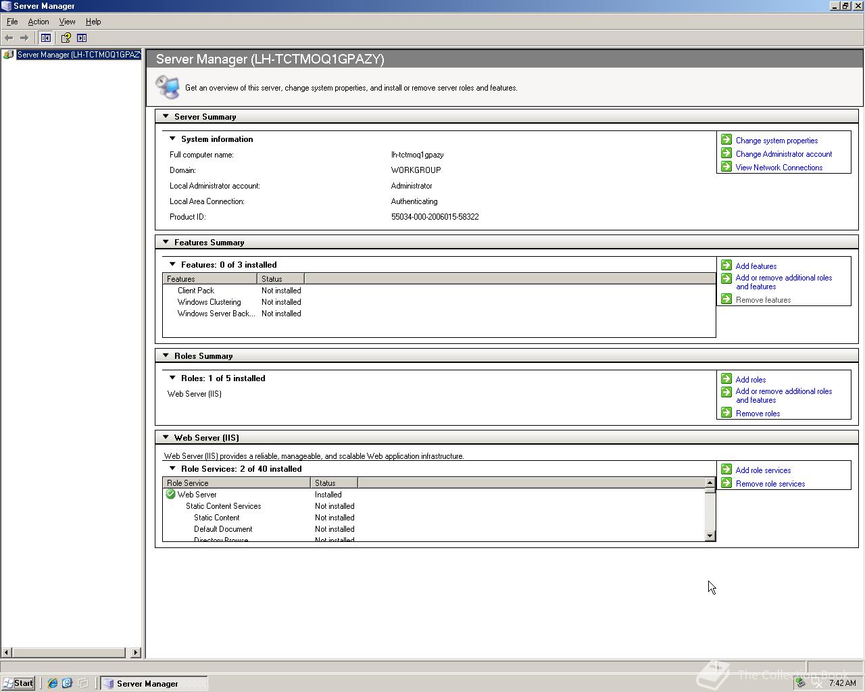The height and width of the screenshot is (692, 865).
Task: Collapse the Roles Summary section
Action: (166, 355)
